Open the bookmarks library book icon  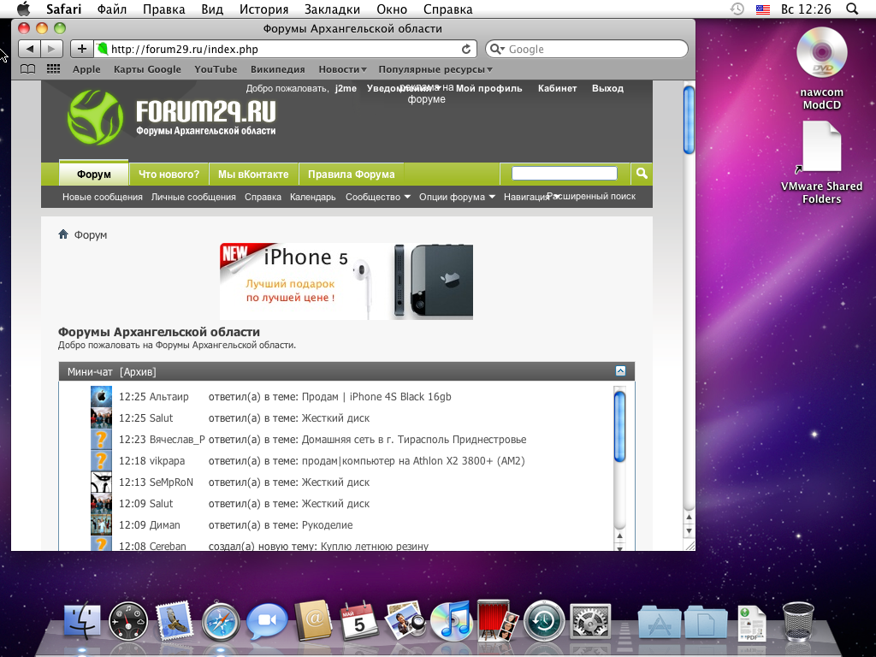tap(27, 69)
